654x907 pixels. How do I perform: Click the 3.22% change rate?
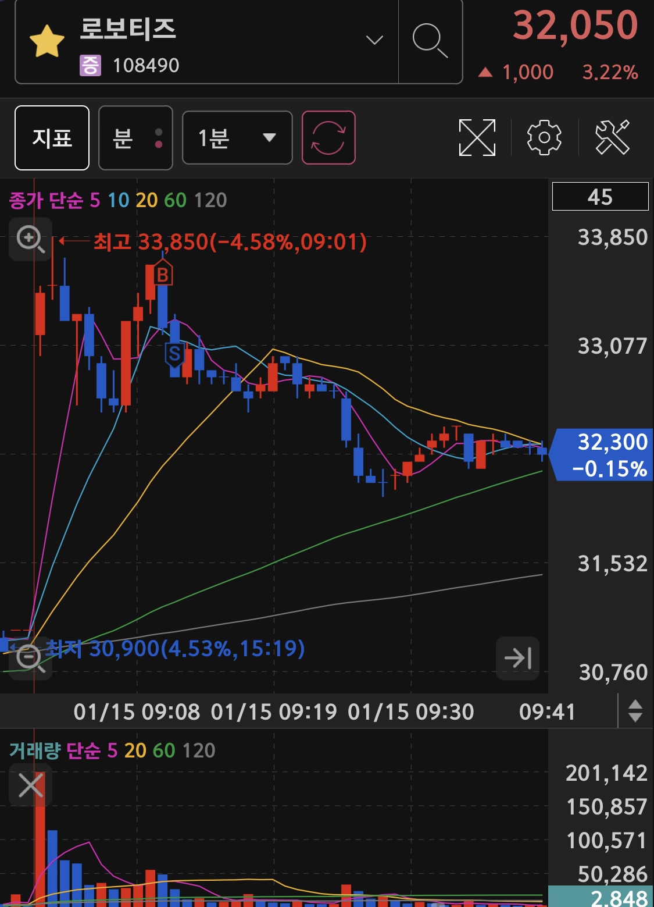[x=610, y=72]
